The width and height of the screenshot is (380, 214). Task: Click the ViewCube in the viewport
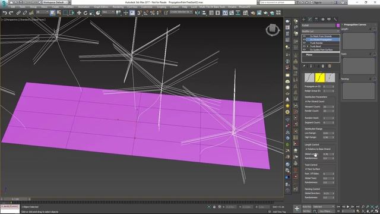273,30
